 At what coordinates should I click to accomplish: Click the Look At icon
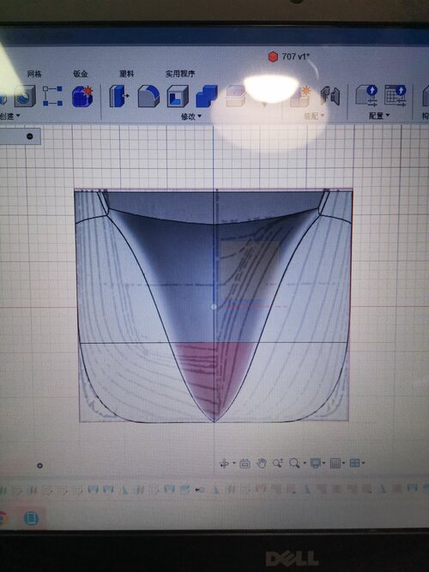click(x=245, y=464)
